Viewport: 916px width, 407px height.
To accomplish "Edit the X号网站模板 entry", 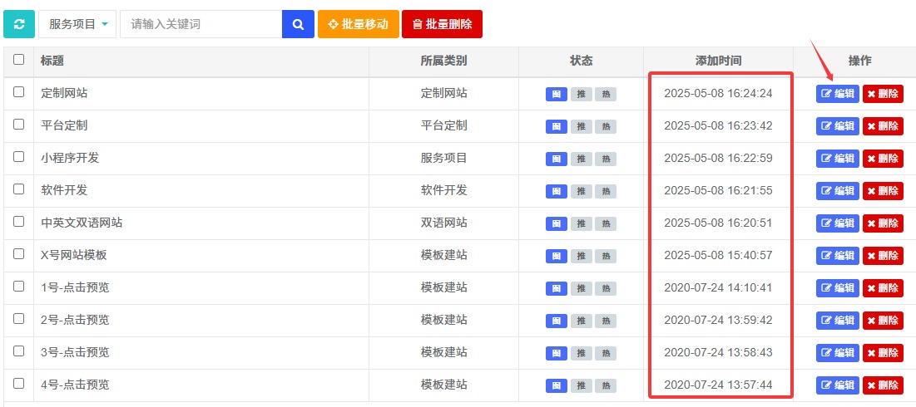I will point(837,256).
